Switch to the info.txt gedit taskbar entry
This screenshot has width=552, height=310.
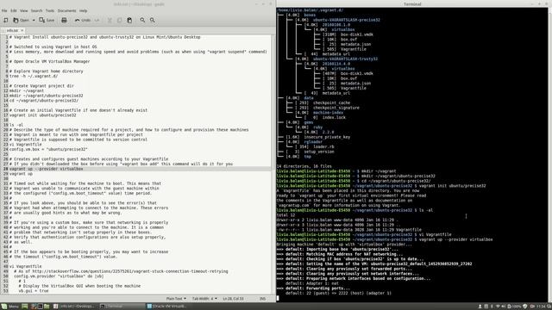74,307
